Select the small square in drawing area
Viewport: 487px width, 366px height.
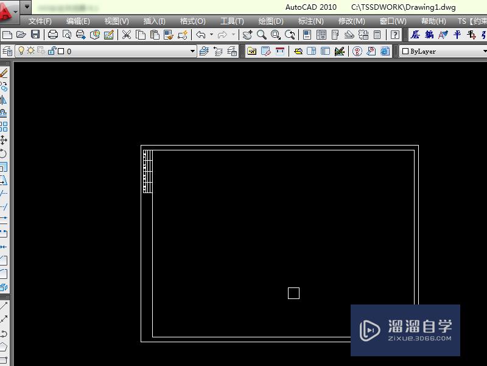(293, 293)
